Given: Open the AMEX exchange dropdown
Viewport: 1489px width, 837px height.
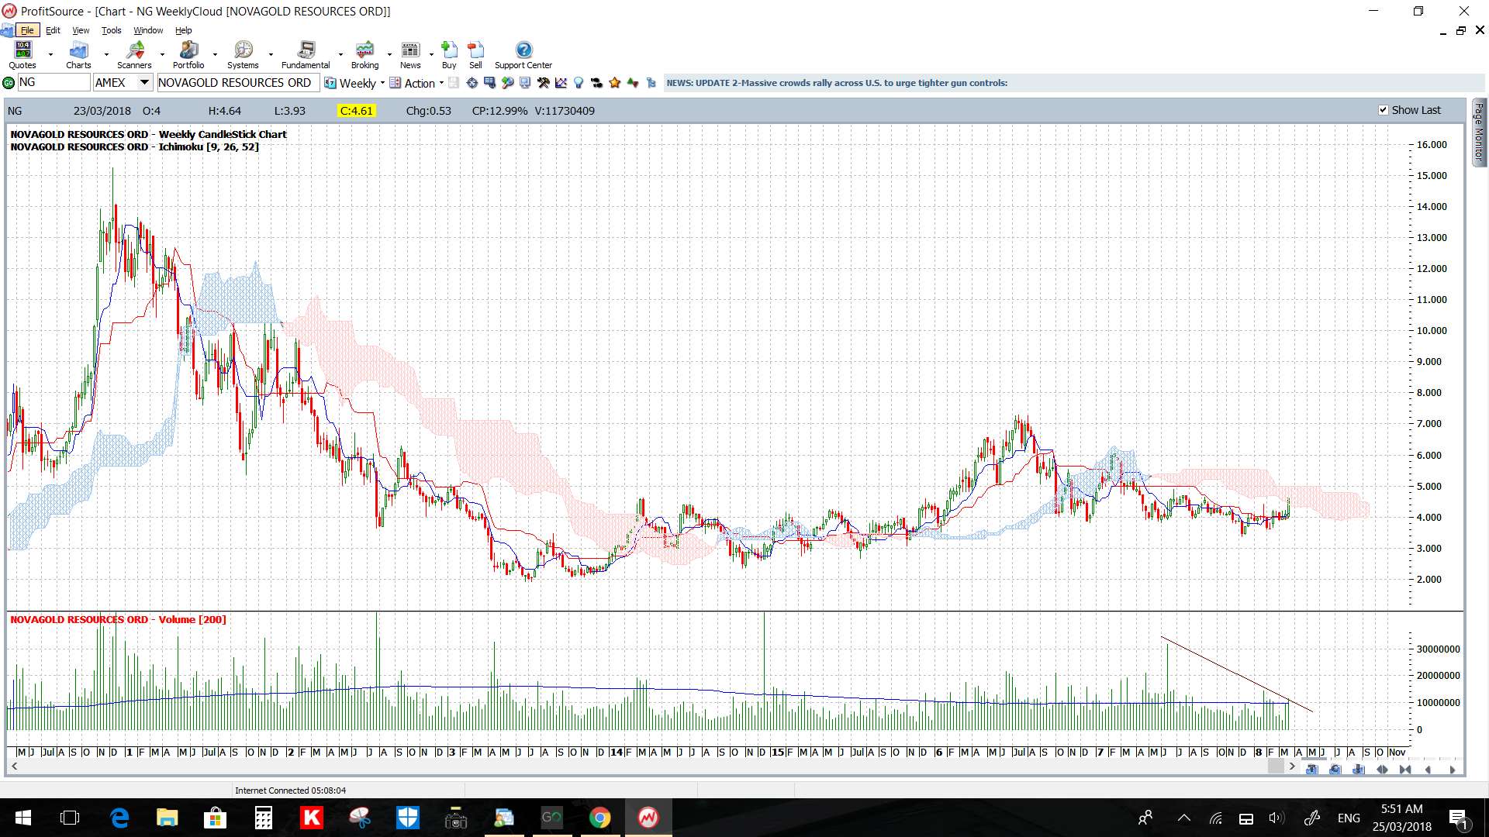Looking at the screenshot, I should [x=144, y=82].
